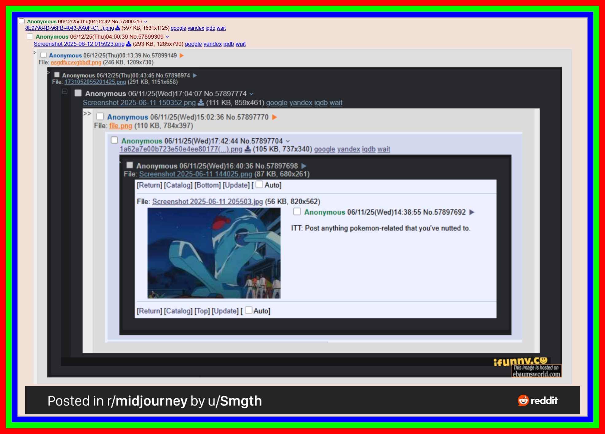This screenshot has width=605, height=434.
Task: Click iqdb link on No.57897704 file line
Action: pyautogui.click(x=369, y=149)
